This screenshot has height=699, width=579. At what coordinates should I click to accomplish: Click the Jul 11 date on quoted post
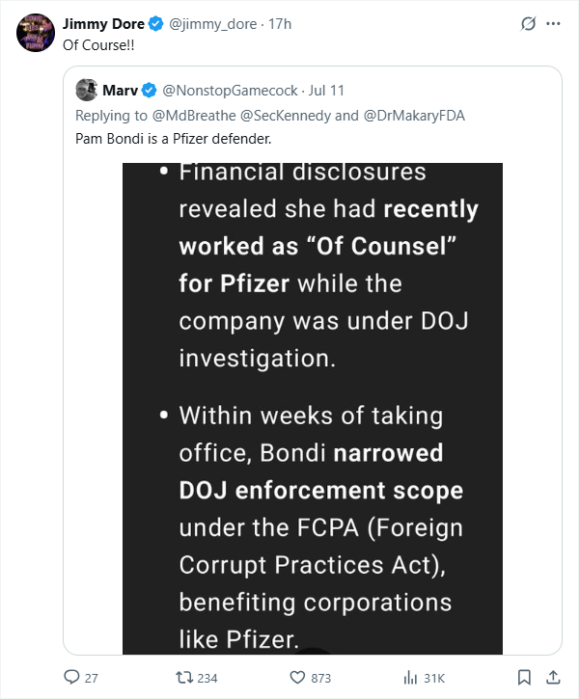pyautogui.click(x=326, y=91)
